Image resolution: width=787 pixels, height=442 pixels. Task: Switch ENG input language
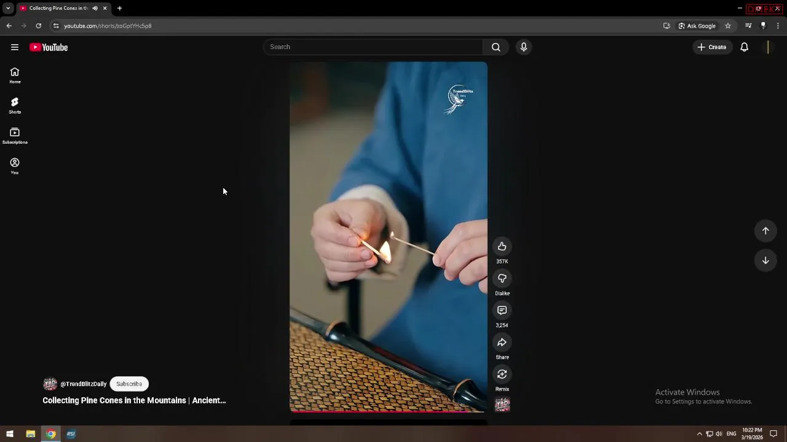731,434
